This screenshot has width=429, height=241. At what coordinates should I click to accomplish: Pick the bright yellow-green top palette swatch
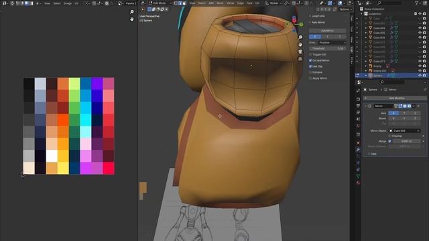(x=74, y=84)
